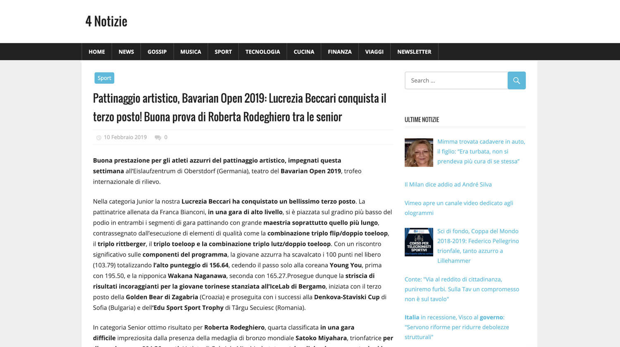The width and height of the screenshot is (620, 347).
Task: Click the Sport category tag
Action: pos(104,78)
